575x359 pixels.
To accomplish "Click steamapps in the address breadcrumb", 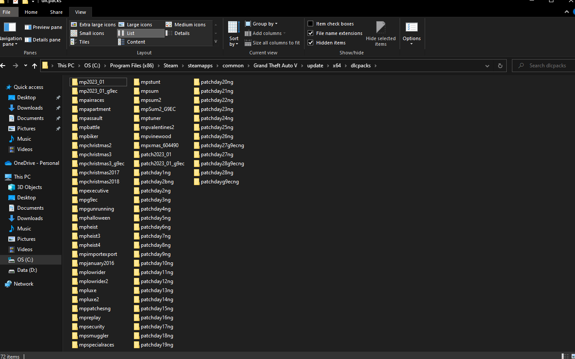I will point(200,66).
